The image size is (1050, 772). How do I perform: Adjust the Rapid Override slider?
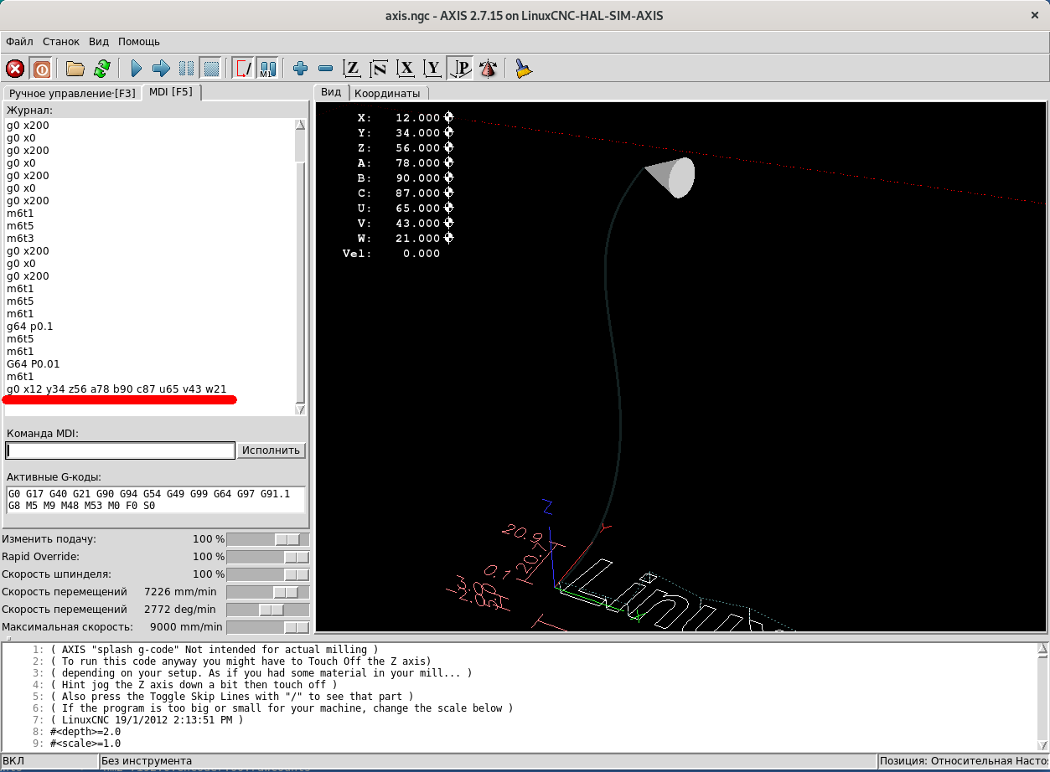tap(296, 557)
